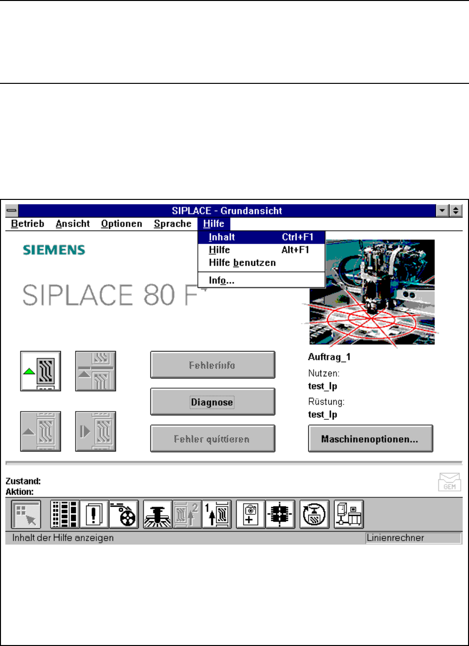Click the greyed conveyor icon with number 2

point(188,514)
